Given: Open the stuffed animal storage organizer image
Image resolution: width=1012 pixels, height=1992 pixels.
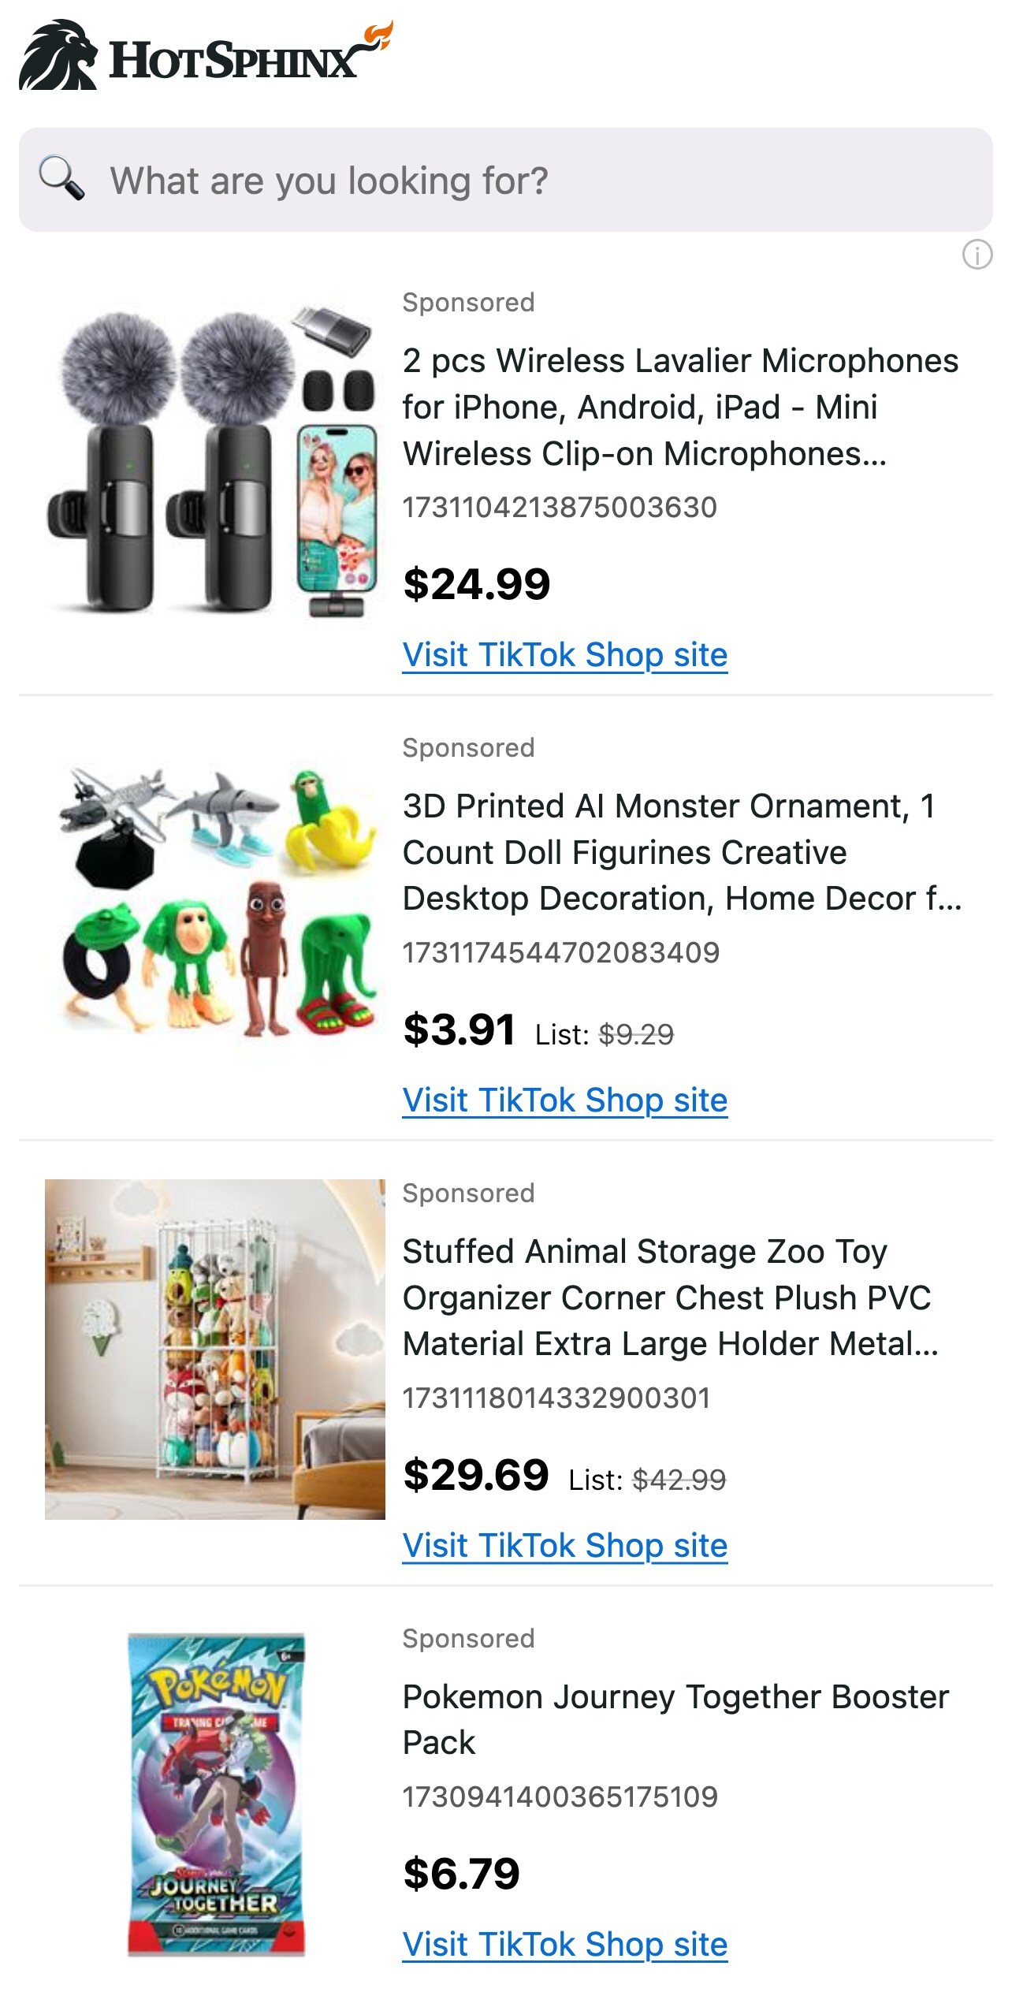Looking at the screenshot, I should tap(214, 1349).
